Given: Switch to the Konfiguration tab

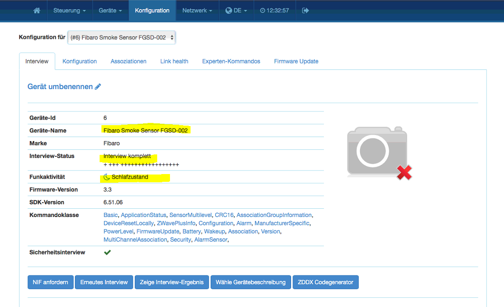Looking at the screenshot, I should tap(80, 61).
